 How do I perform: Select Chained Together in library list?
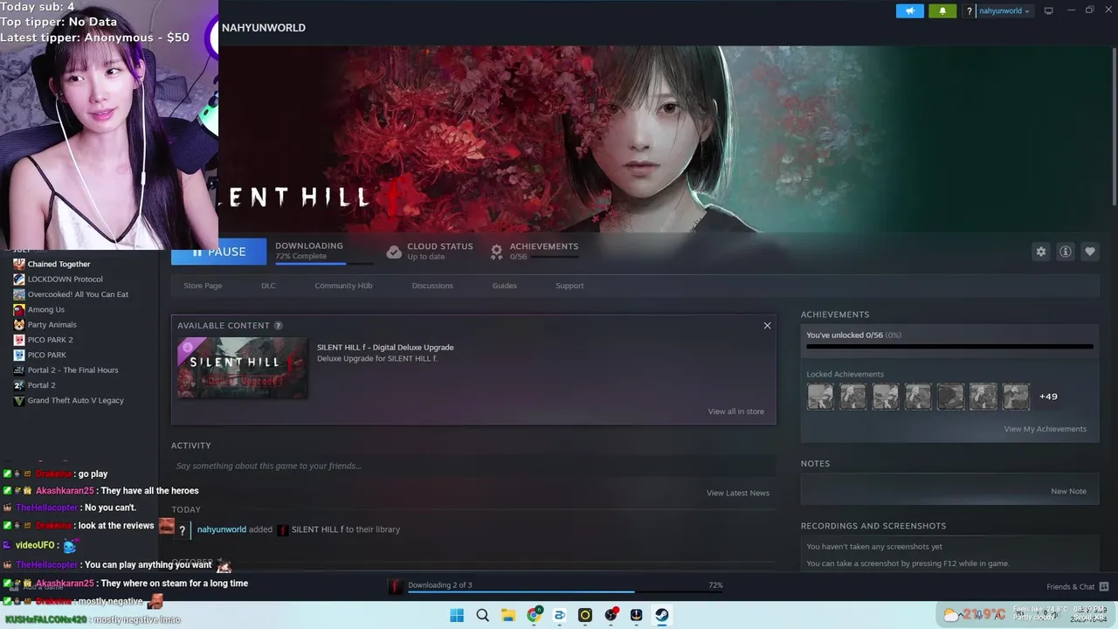(x=59, y=264)
